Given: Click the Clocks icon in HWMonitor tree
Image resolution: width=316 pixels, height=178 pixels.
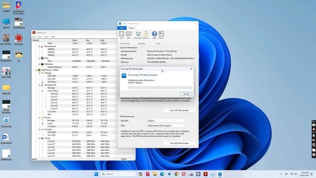Looking at the screenshot, I should 42,138.
